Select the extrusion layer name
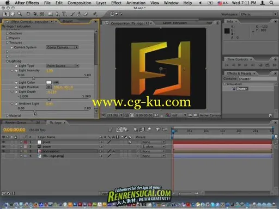This screenshot has width=279, height=209. coord(51,151)
